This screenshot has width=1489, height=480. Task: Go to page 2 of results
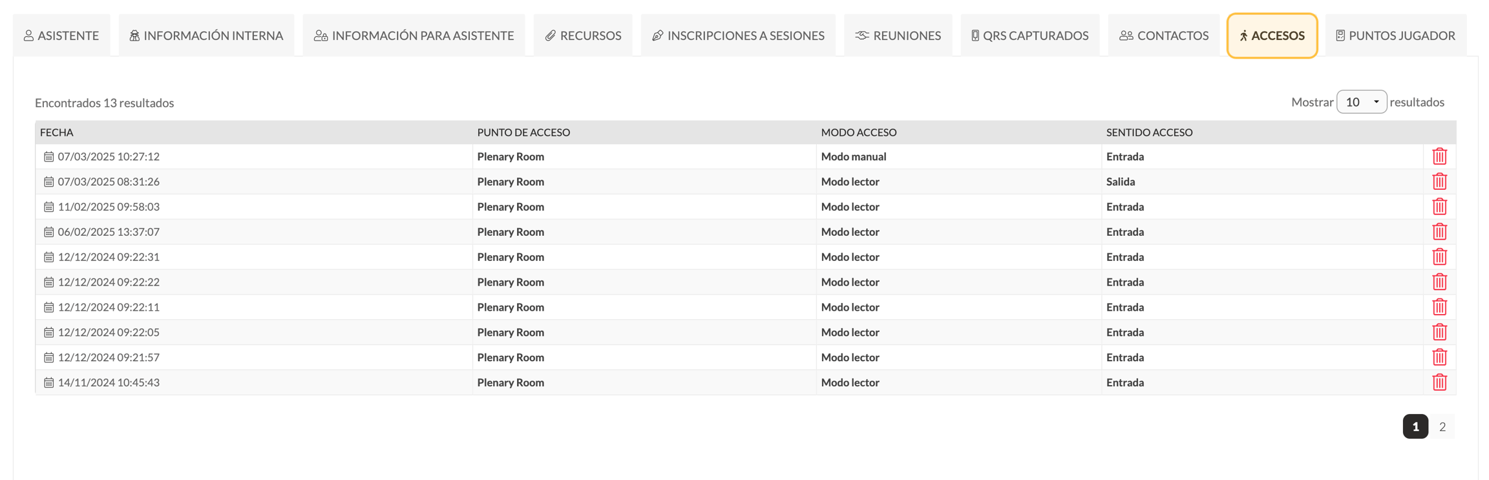[x=1442, y=426]
